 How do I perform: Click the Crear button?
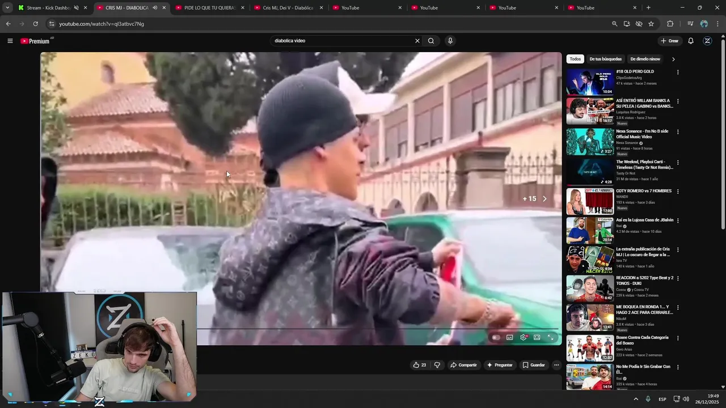pos(669,41)
